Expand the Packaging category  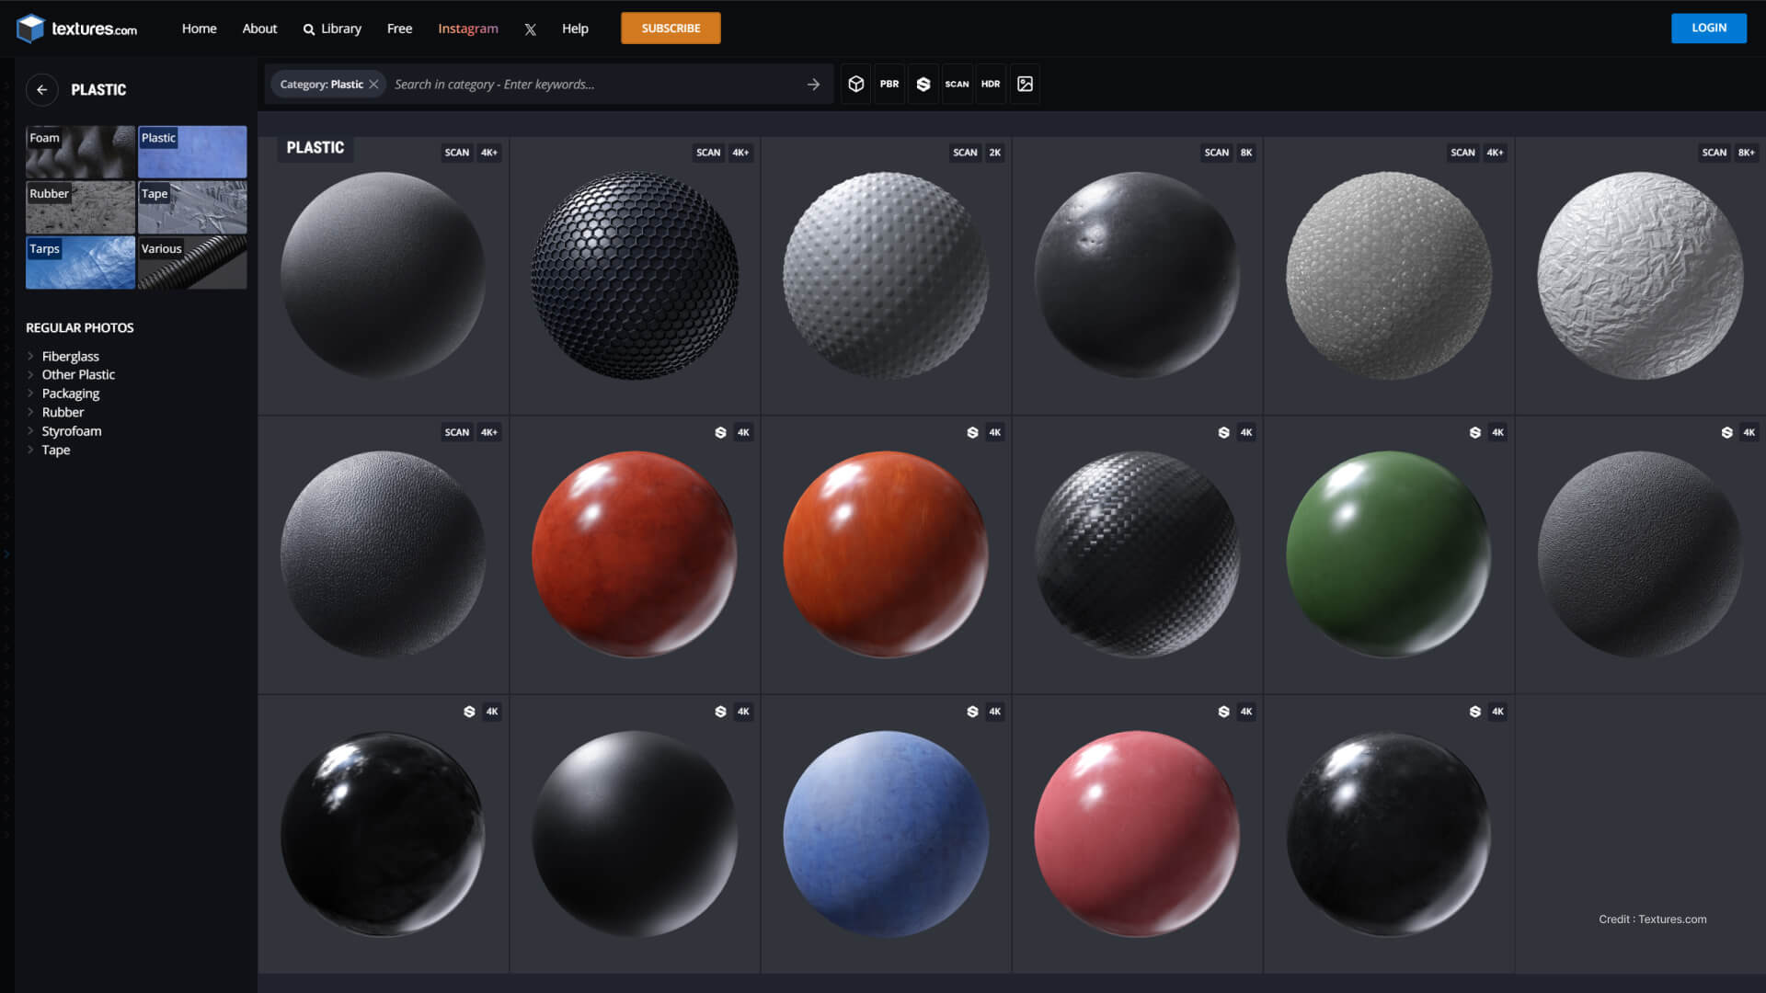point(30,394)
